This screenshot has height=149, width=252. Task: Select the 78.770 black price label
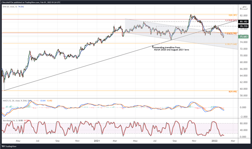pyautogui.click(x=244, y=26)
